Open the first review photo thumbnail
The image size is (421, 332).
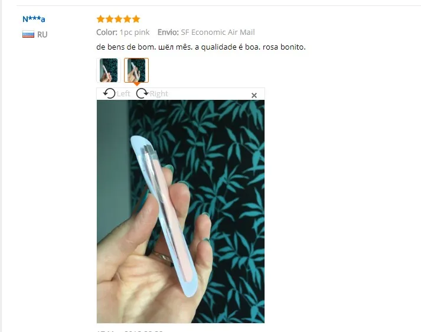pos(109,70)
